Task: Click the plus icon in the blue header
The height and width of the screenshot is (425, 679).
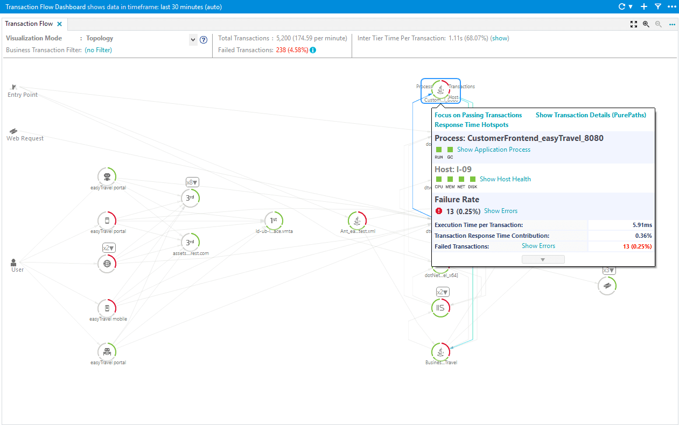Action: 644,7
